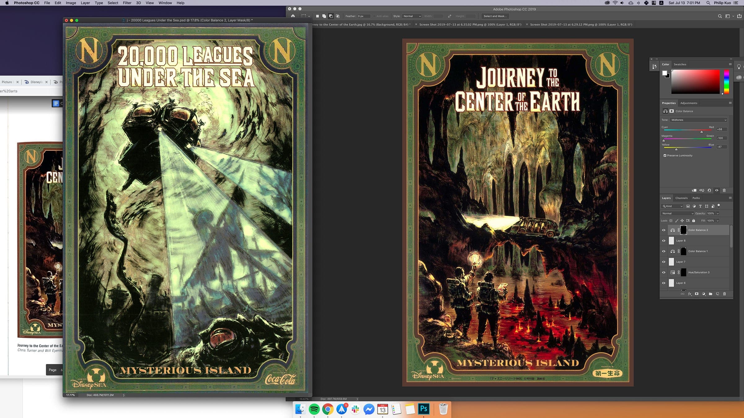Screen dimensions: 744x418
Task: Open the Learn panel lightbulb icon
Action: [739, 67]
